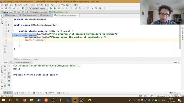This screenshot has height=103, width=184.
Task: Toggle soft-wrap in the Run console
Action: coord(9,74)
